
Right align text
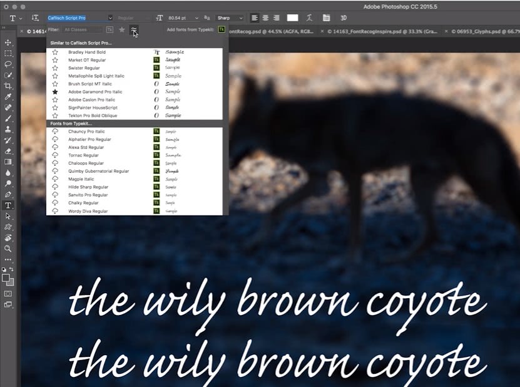coord(276,18)
